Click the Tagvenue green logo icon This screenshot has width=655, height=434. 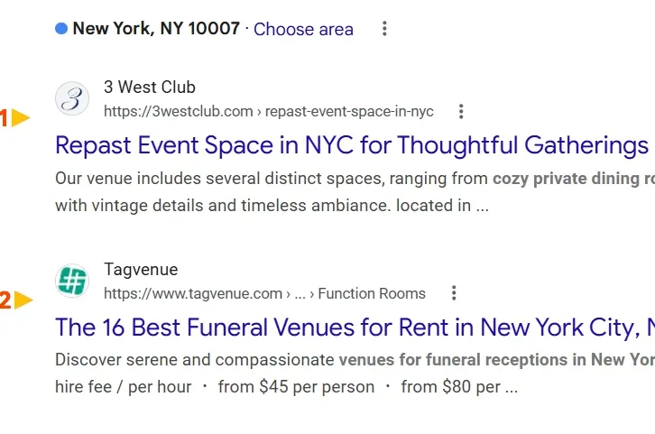pyautogui.click(x=72, y=281)
